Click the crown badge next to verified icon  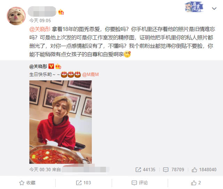pyautogui.click(x=58, y=66)
